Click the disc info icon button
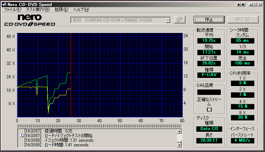The image size is (265, 152). click(180, 19)
